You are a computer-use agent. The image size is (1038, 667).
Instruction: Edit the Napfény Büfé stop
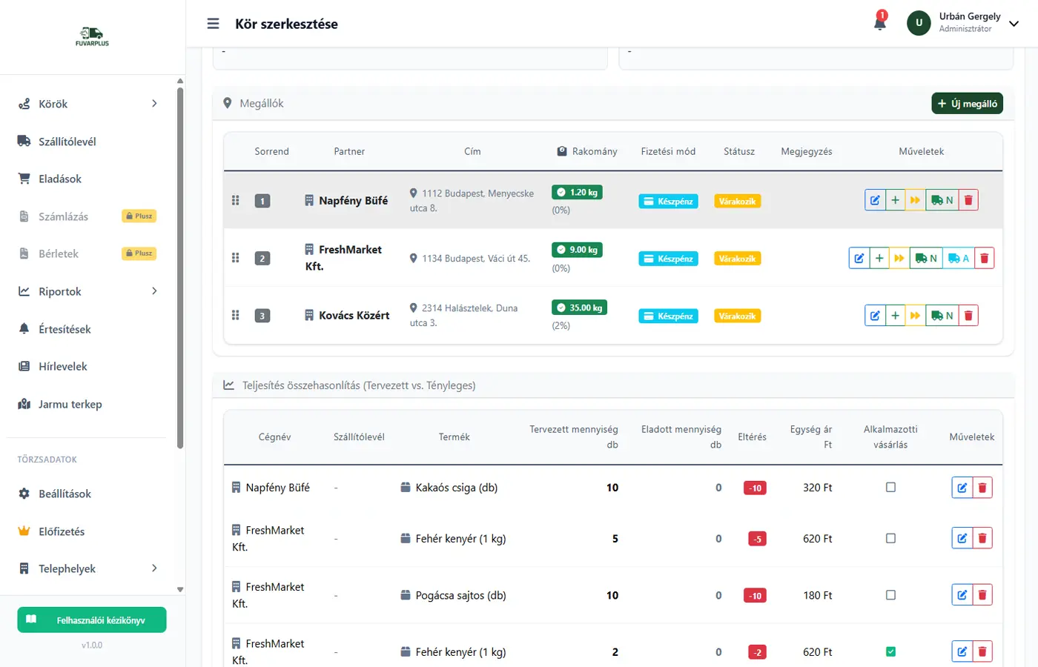point(875,200)
